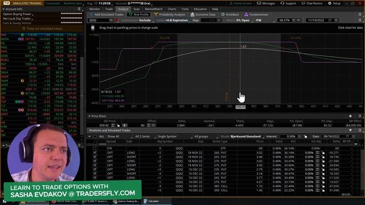Collapse the Price Slices section
Image resolution: width=365 pixels, height=205 pixels.
click(x=89, y=116)
